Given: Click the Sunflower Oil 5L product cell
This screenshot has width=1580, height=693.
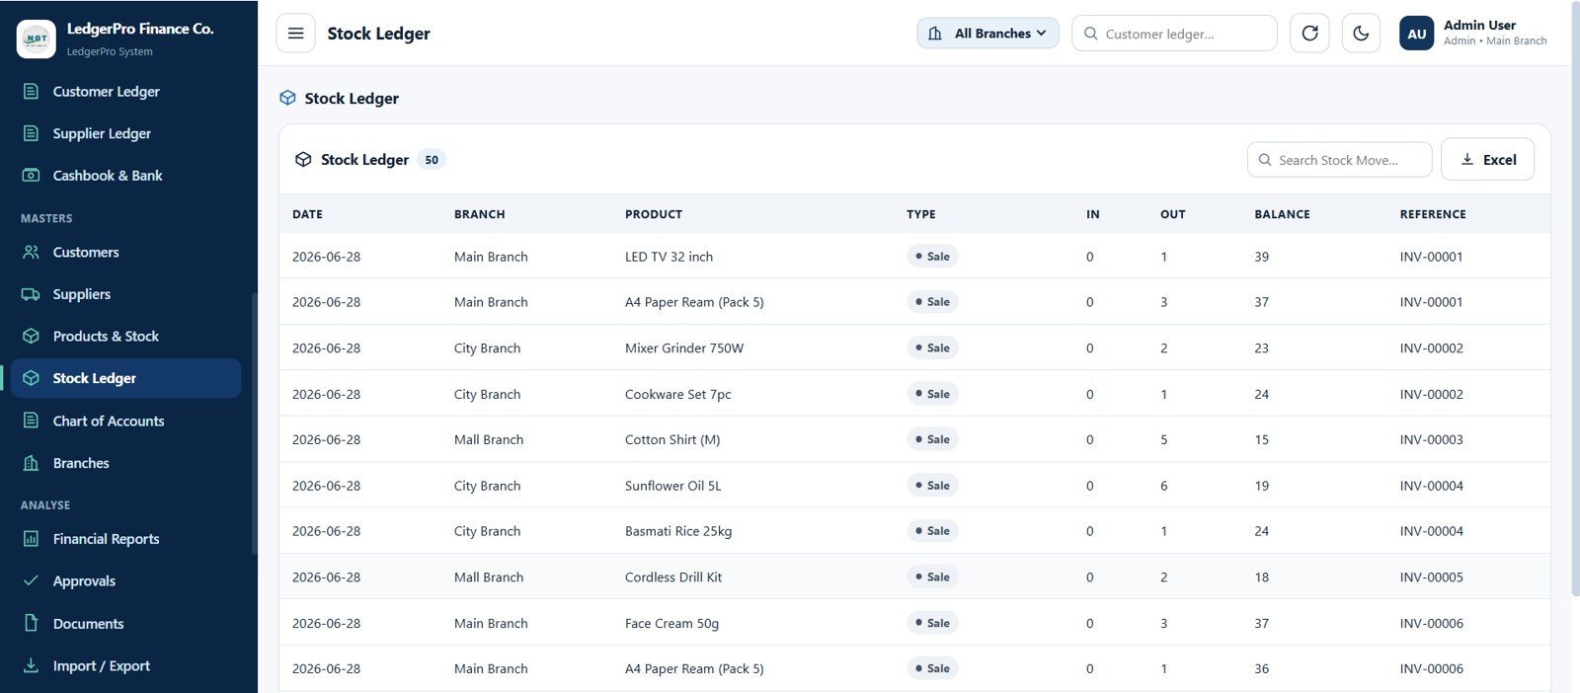Looking at the screenshot, I should pyautogui.click(x=673, y=486).
